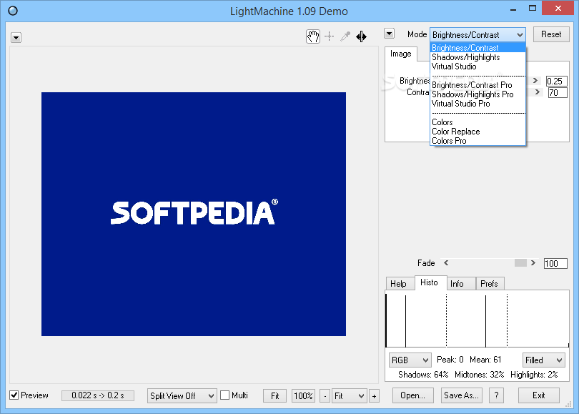This screenshot has height=414, width=579.
Task: Increase Fade with right arrow
Action: [x=533, y=263]
